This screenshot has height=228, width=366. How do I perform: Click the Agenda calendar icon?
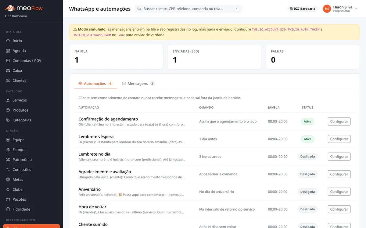[8, 51]
